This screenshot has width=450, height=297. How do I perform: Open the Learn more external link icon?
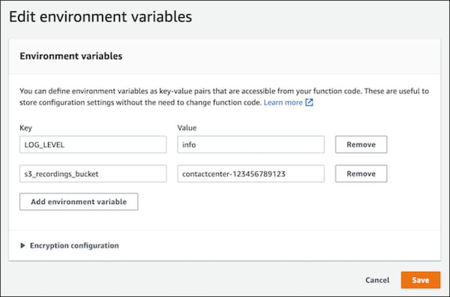pos(309,103)
